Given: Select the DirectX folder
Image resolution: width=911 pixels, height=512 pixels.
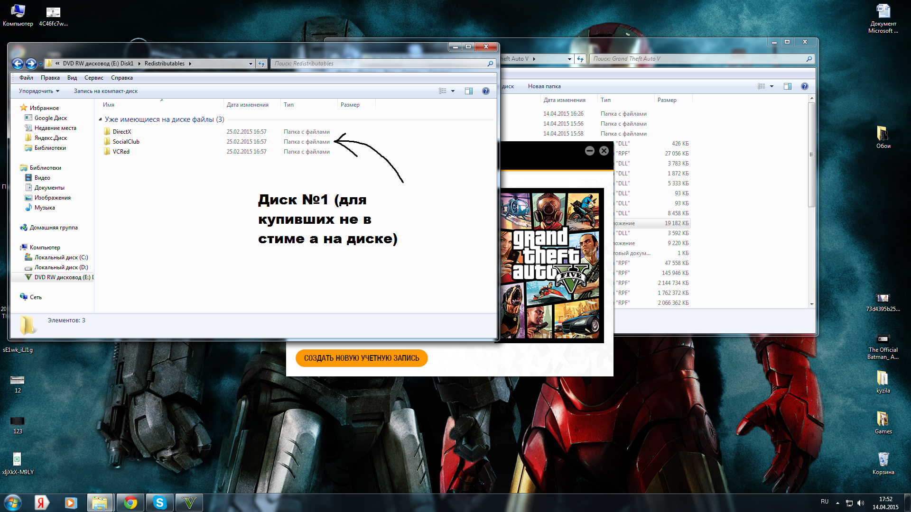Looking at the screenshot, I should pyautogui.click(x=122, y=132).
